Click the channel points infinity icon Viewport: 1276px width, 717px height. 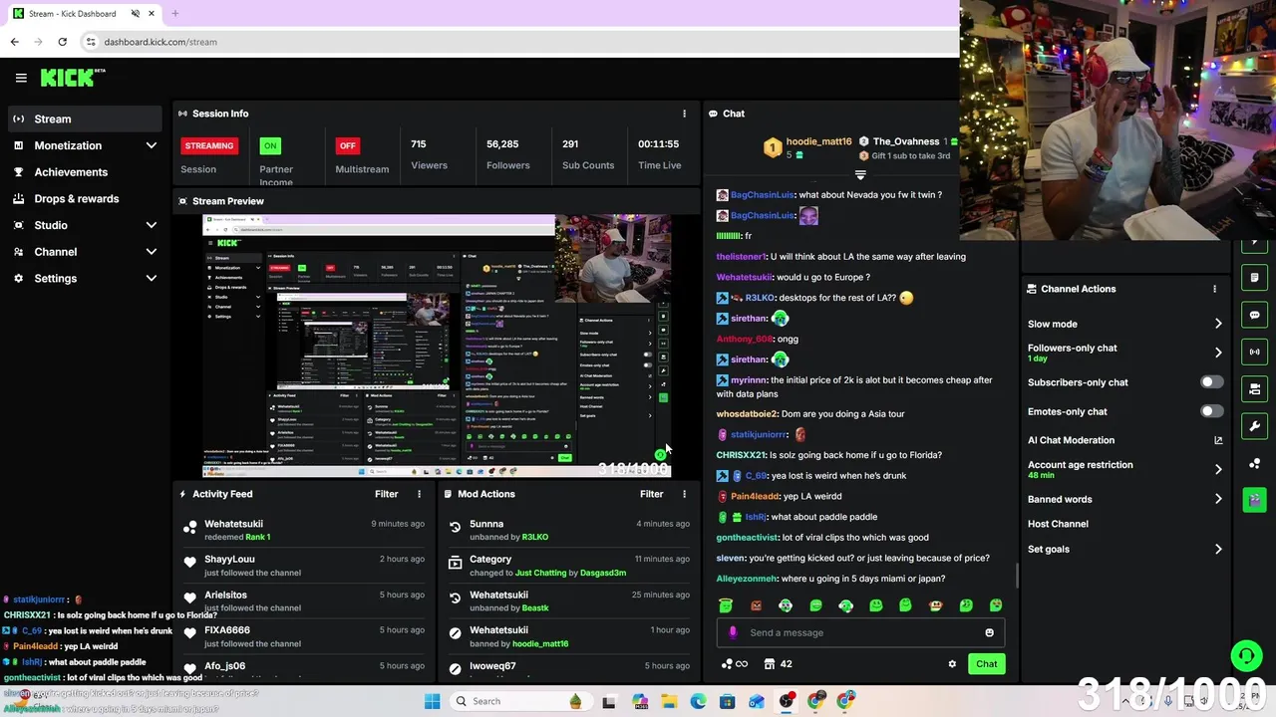tap(735, 664)
